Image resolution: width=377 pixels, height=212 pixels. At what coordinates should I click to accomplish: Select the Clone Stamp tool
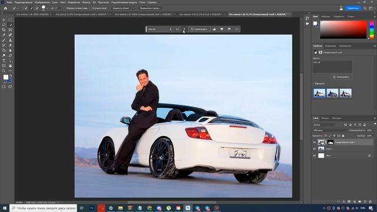[11, 40]
